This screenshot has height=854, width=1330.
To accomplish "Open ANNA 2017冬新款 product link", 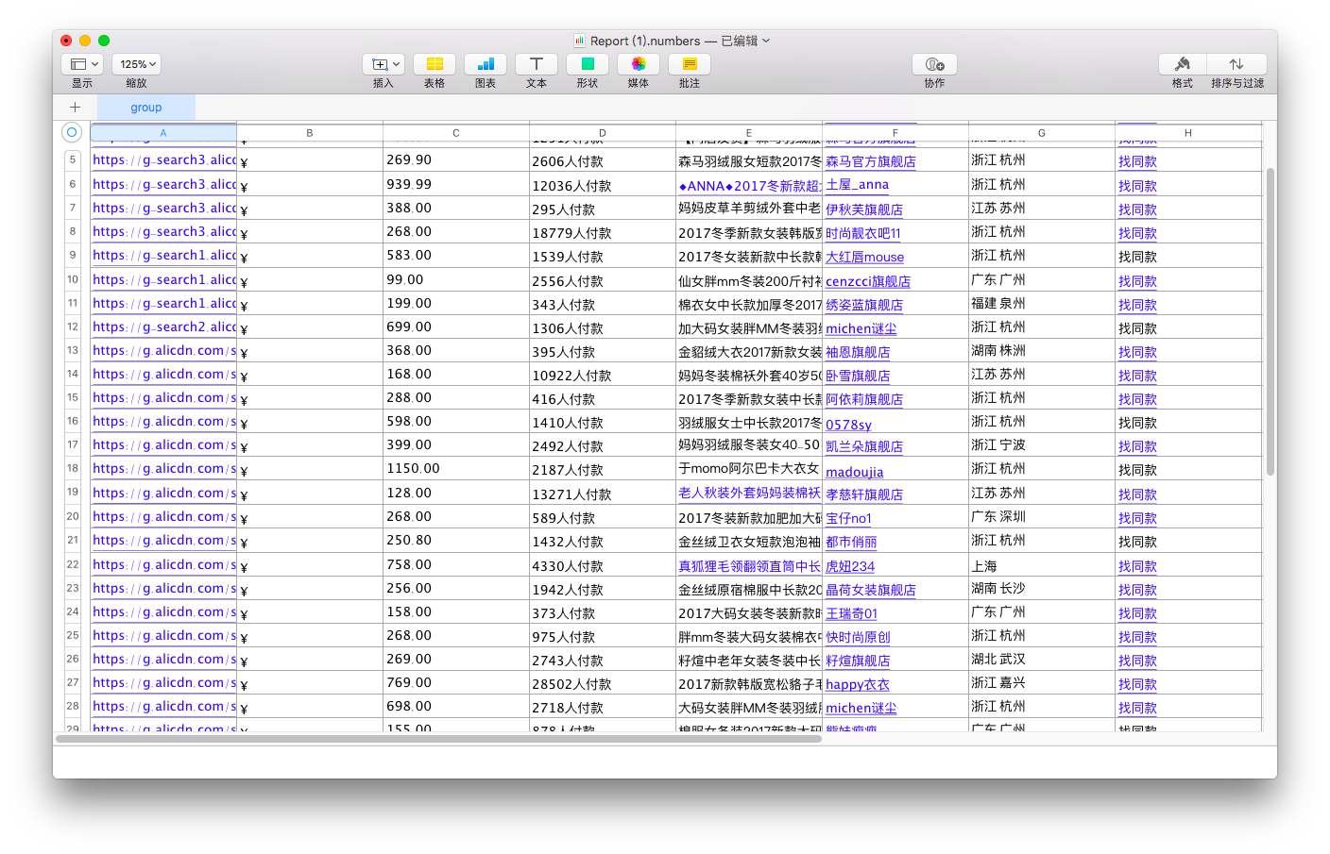I will [x=749, y=186].
